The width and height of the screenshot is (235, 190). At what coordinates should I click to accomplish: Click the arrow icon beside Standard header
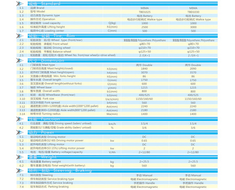pyautogui.click(x=20, y=3)
